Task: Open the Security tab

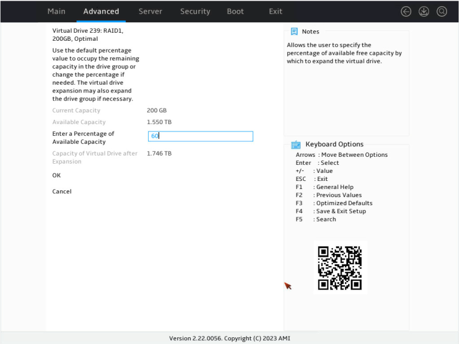Action: tap(195, 12)
